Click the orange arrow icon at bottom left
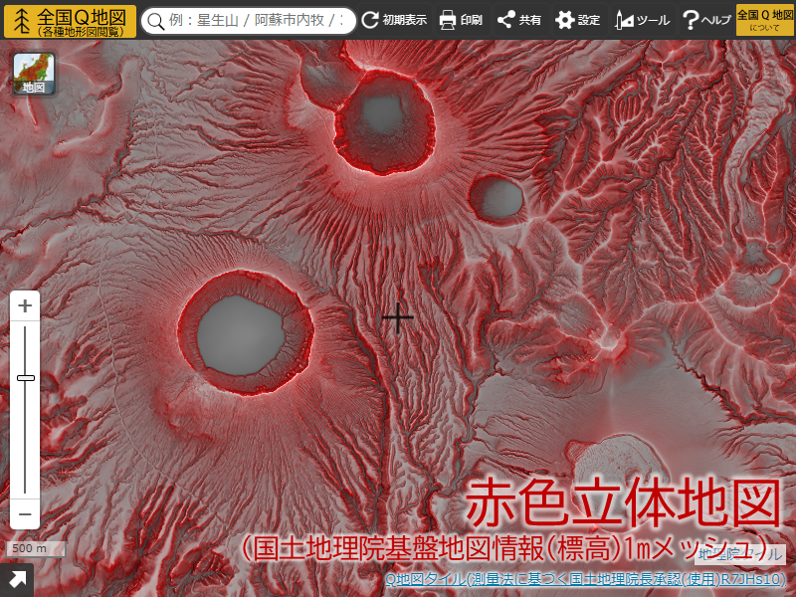Viewport: 796px width, 597px height. click(19, 577)
